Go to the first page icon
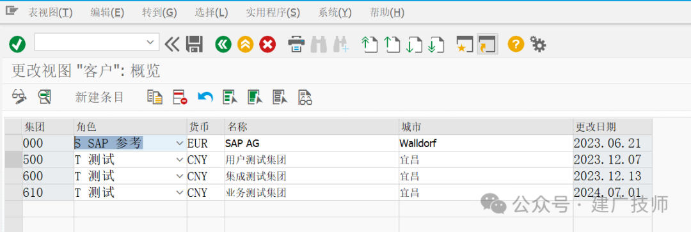The height and width of the screenshot is (232, 691). click(x=369, y=44)
